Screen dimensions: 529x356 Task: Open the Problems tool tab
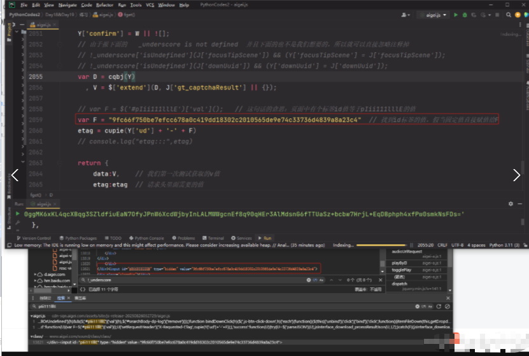pos(183,238)
